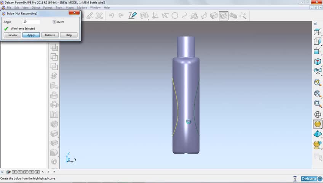Click the red-top isometric cube view icon
The height and width of the screenshot is (183, 323).
tap(317, 61)
